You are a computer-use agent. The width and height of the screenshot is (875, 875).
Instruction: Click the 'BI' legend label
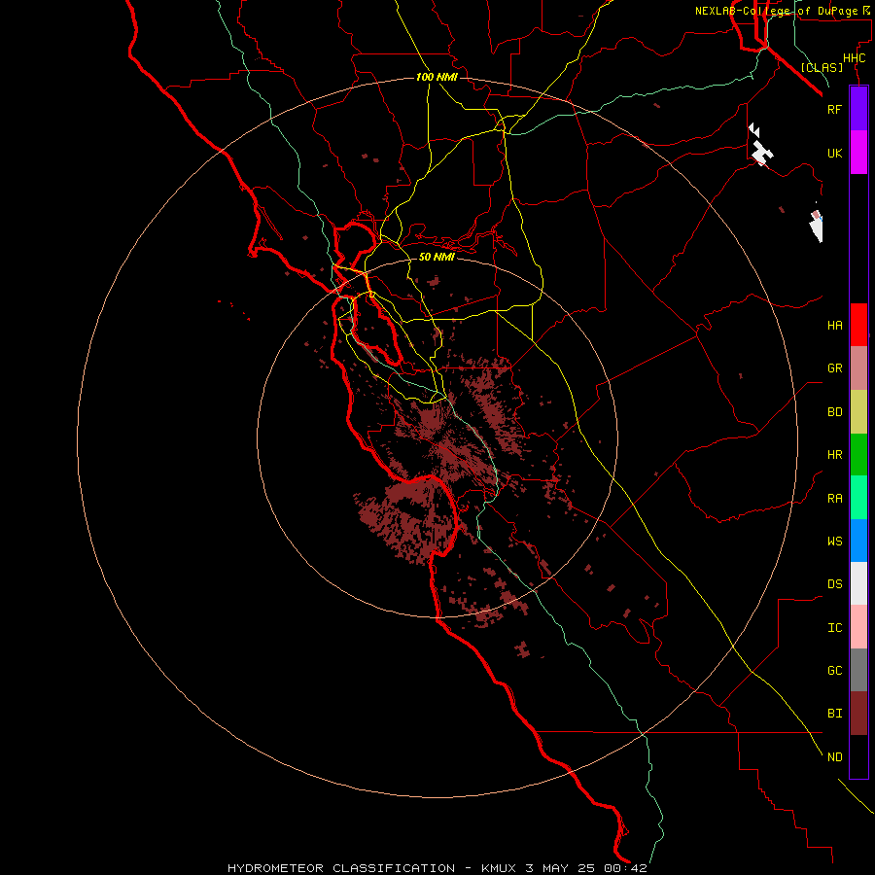[834, 714]
